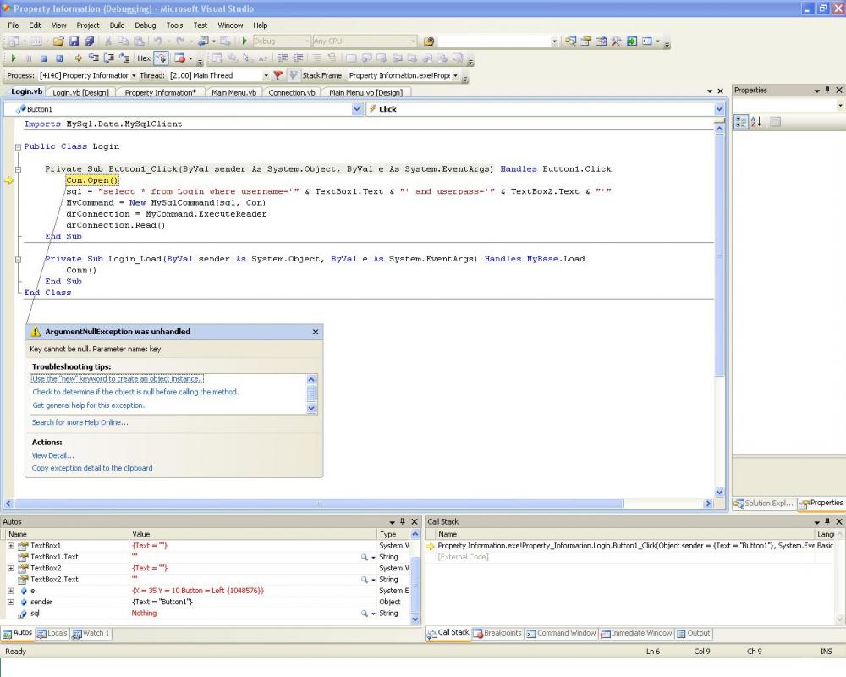
Task: Click the Save All toolbar icon
Action: [x=89, y=41]
